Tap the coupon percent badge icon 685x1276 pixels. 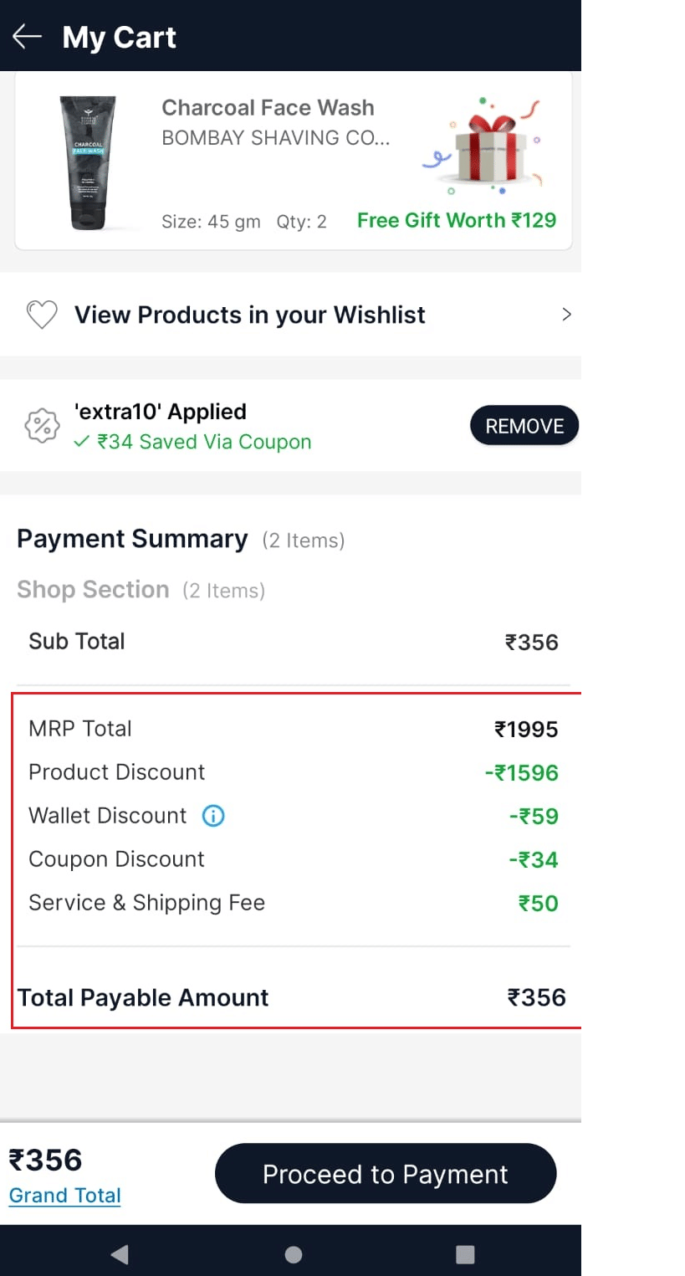[x=42, y=427]
